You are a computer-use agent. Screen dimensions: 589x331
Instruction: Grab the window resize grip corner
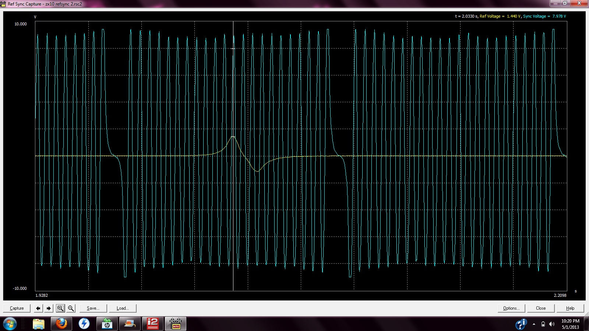586,313
